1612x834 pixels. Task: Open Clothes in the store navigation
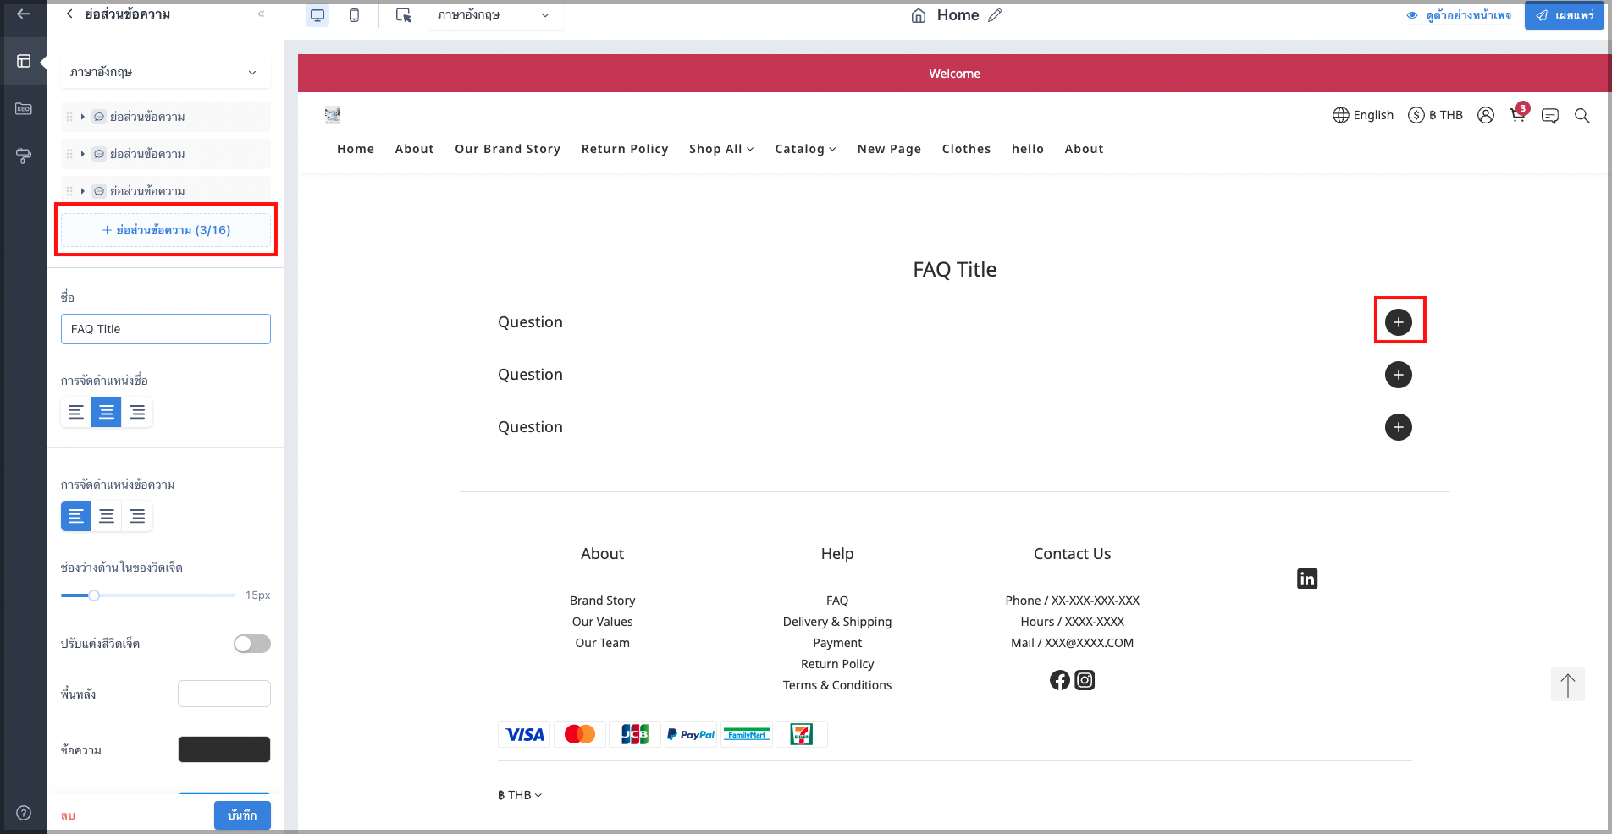(966, 149)
